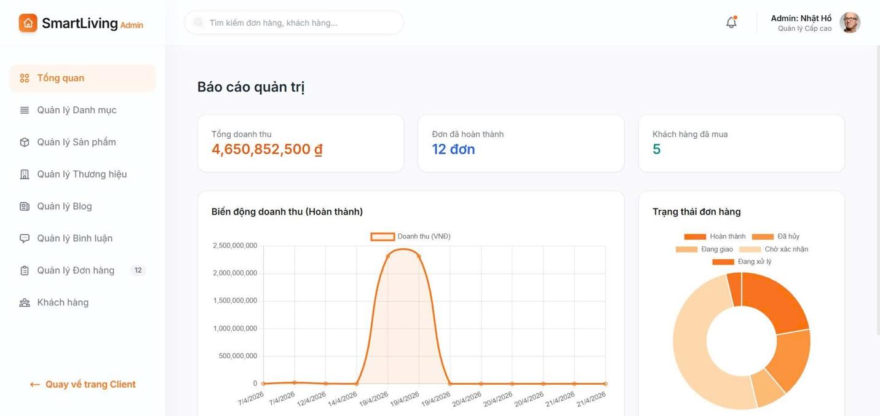This screenshot has width=880, height=416.
Task: Focus the Tìm kiếm đơn hàng search field
Action: (294, 23)
